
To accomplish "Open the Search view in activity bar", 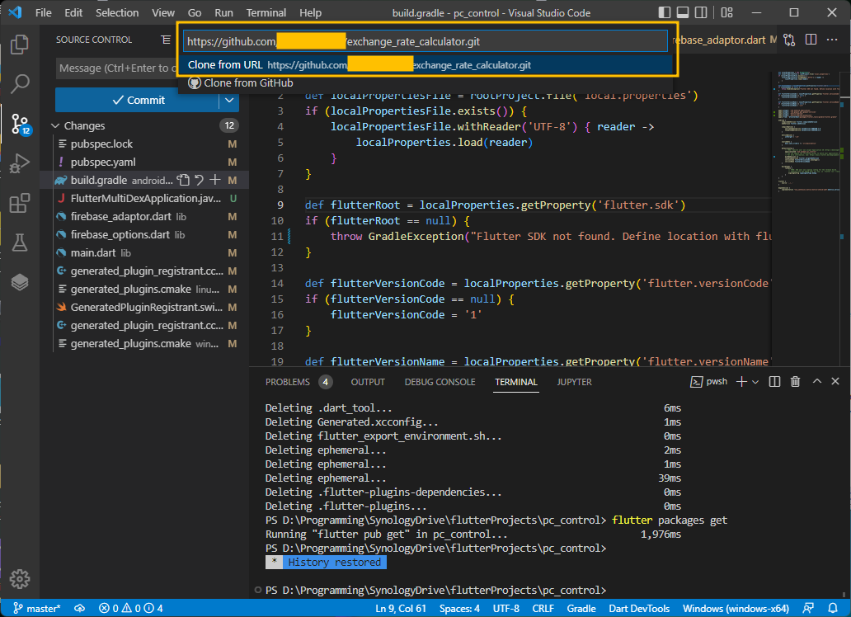I will [x=20, y=83].
